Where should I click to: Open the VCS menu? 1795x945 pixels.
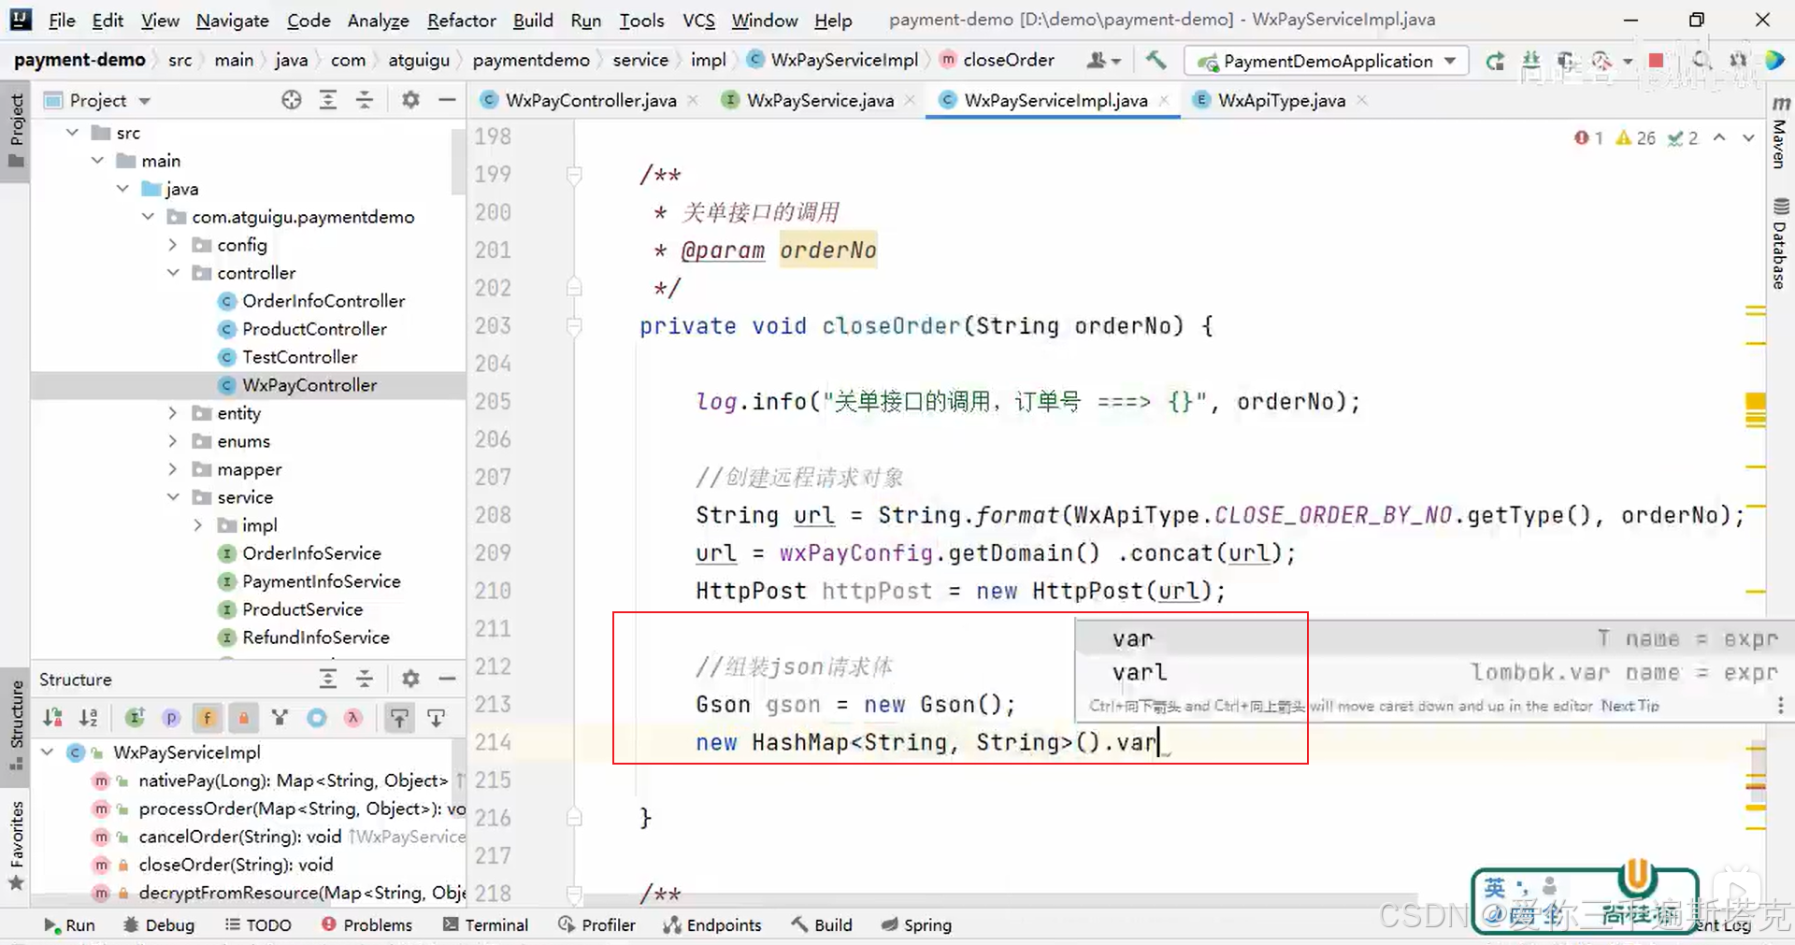pos(698,20)
